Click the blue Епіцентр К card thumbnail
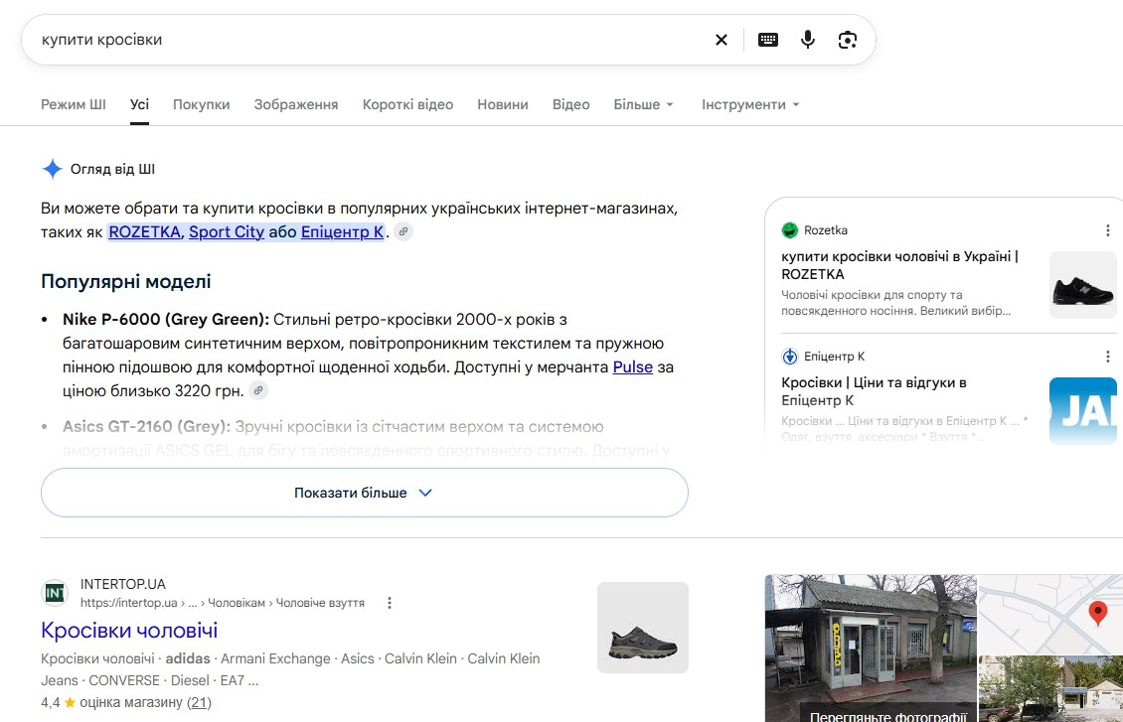Screen dimensions: 1123x722 point(1083,411)
